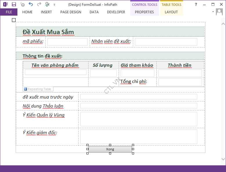
Task: Open the Control Tools PROPERTIES tab
Action: (x=144, y=12)
